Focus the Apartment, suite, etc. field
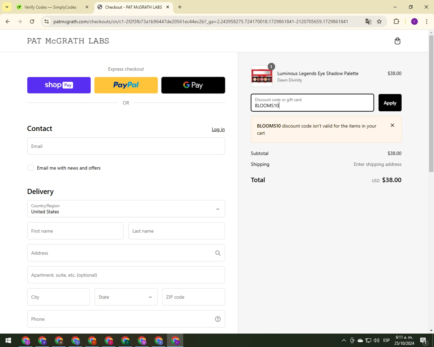 pos(126,275)
